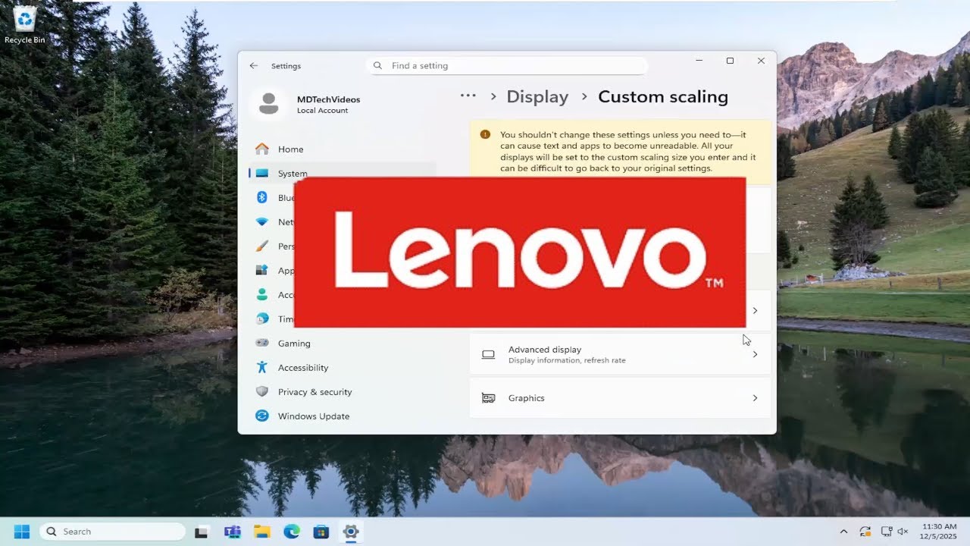Click the Accounts person icon
The width and height of the screenshot is (970, 546).
point(262,295)
